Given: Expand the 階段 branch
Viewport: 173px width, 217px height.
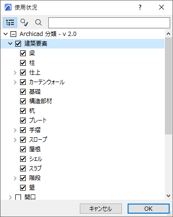Looking at the screenshot, I should [x=15, y=178].
